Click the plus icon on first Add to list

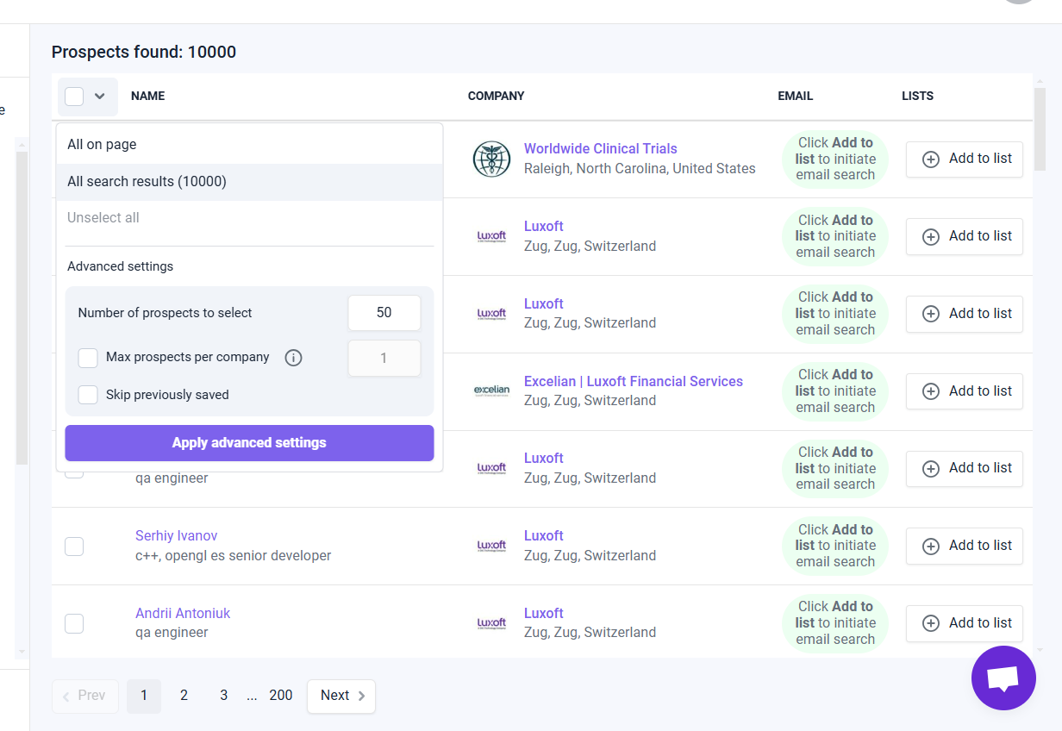click(x=929, y=159)
